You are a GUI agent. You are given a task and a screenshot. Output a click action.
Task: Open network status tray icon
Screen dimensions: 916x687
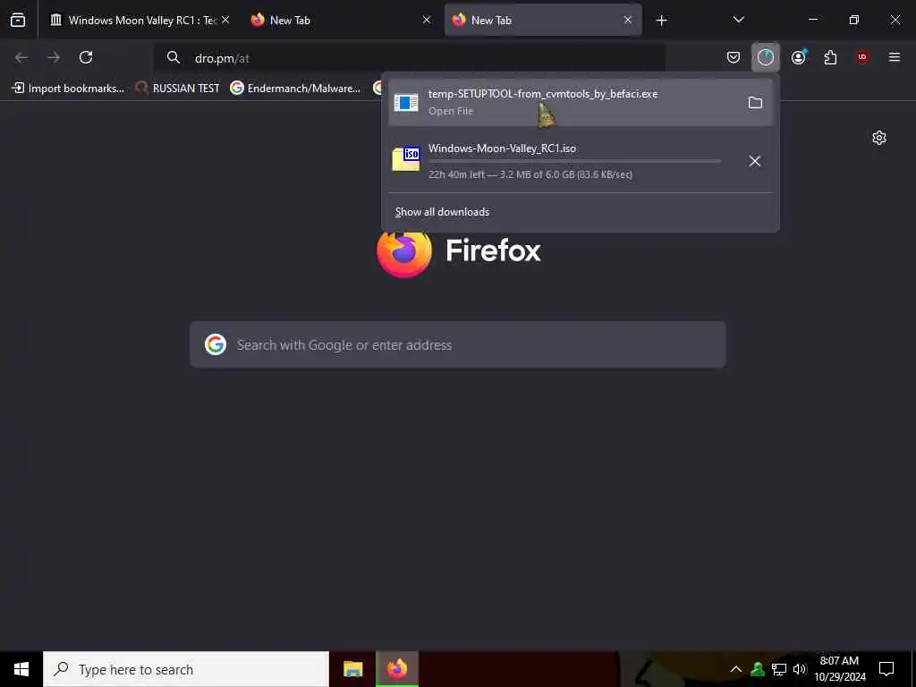779,669
